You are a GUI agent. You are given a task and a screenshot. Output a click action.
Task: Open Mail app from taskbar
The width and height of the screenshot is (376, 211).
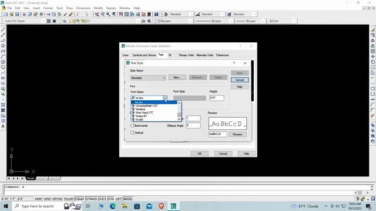(149, 206)
